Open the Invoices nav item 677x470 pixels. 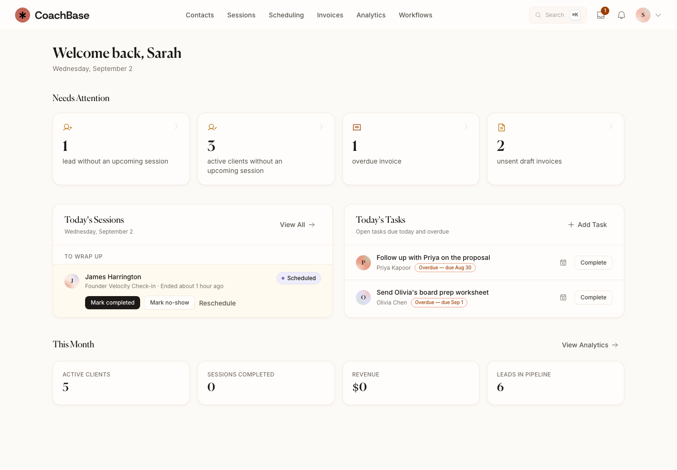point(330,15)
